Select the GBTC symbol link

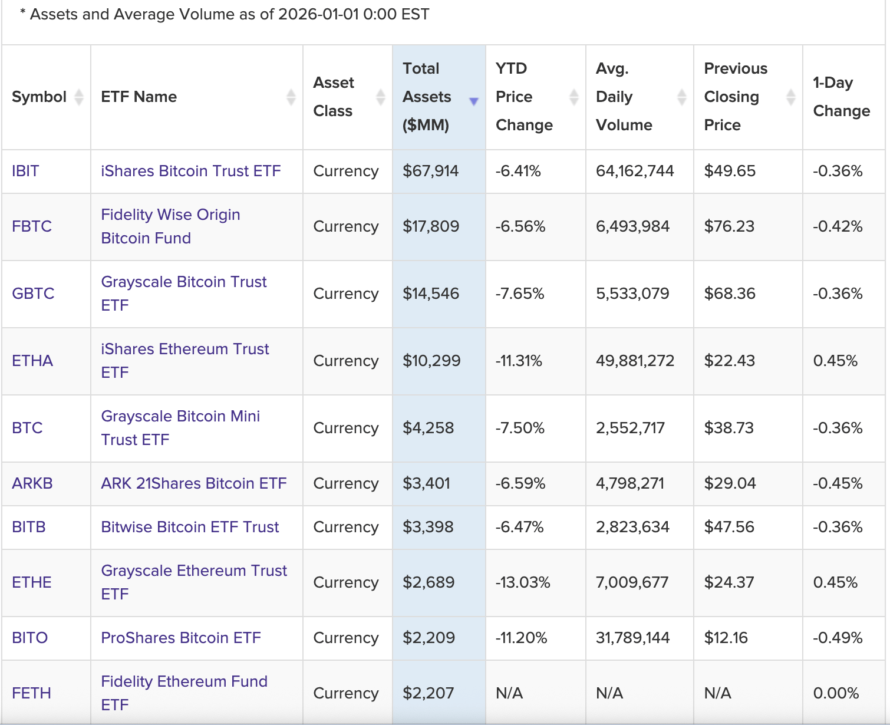tap(33, 294)
